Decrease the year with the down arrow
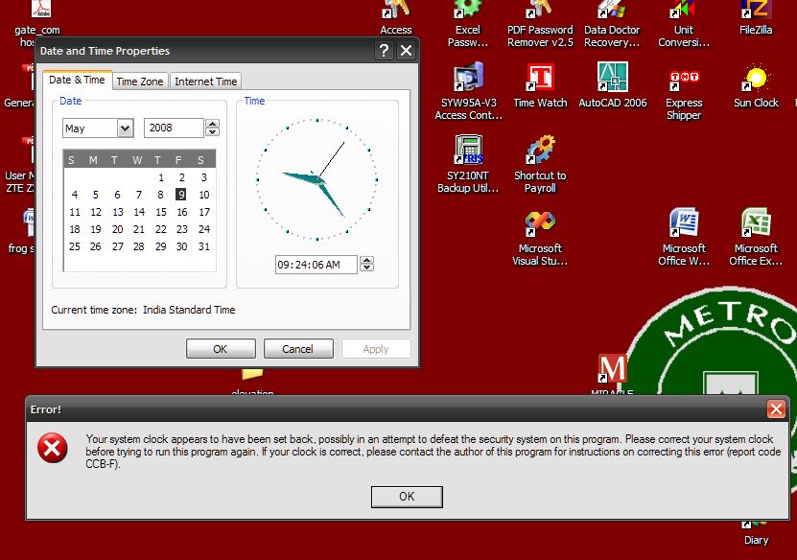 213,132
